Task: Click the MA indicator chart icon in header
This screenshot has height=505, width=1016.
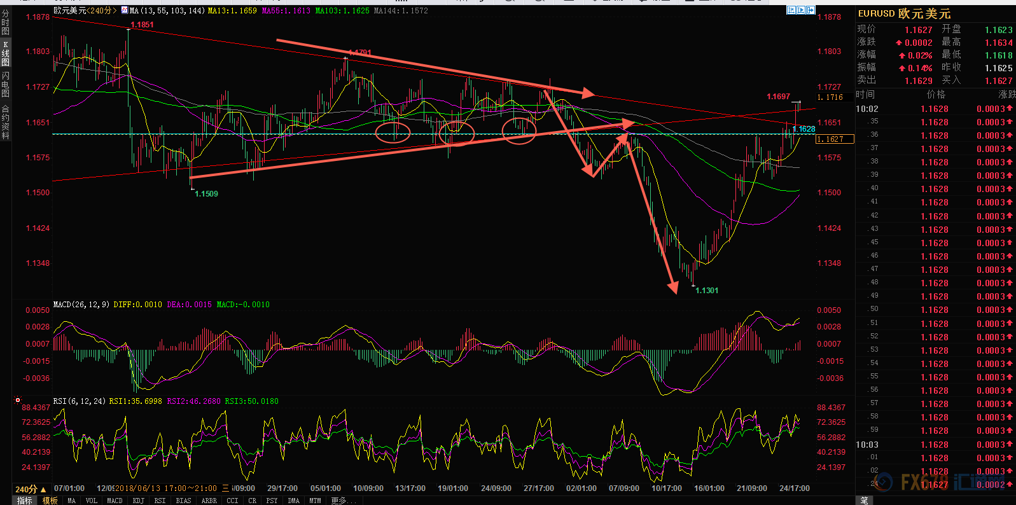Action: 124,10
